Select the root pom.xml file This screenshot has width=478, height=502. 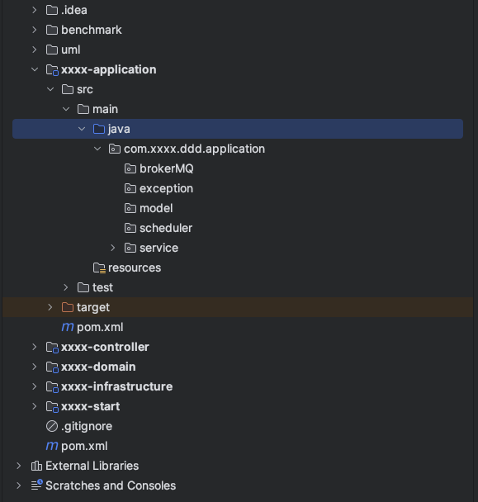[84, 446]
